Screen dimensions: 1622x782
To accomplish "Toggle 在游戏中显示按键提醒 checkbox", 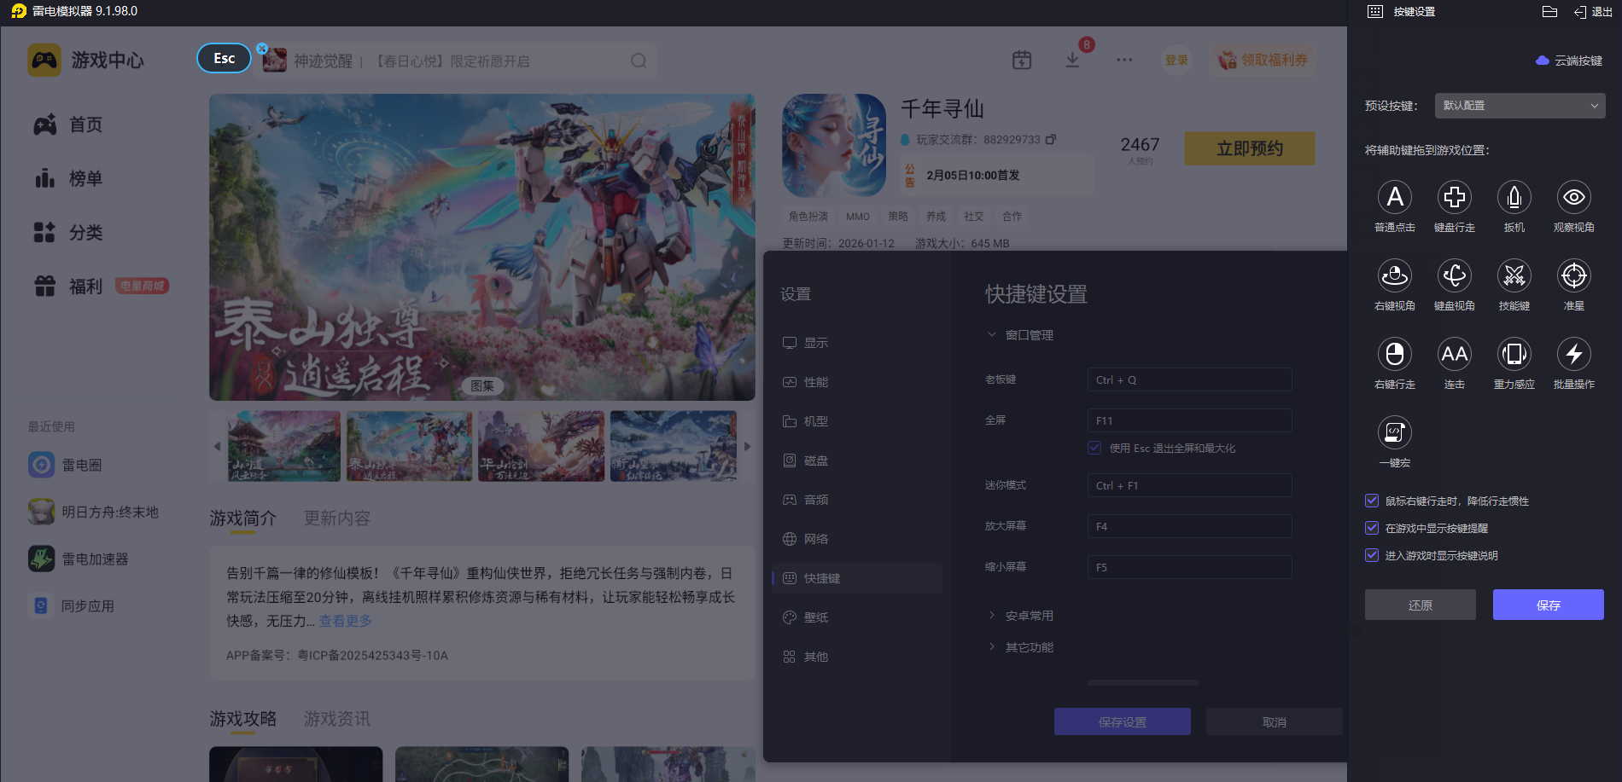I will (x=1372, y=528).
